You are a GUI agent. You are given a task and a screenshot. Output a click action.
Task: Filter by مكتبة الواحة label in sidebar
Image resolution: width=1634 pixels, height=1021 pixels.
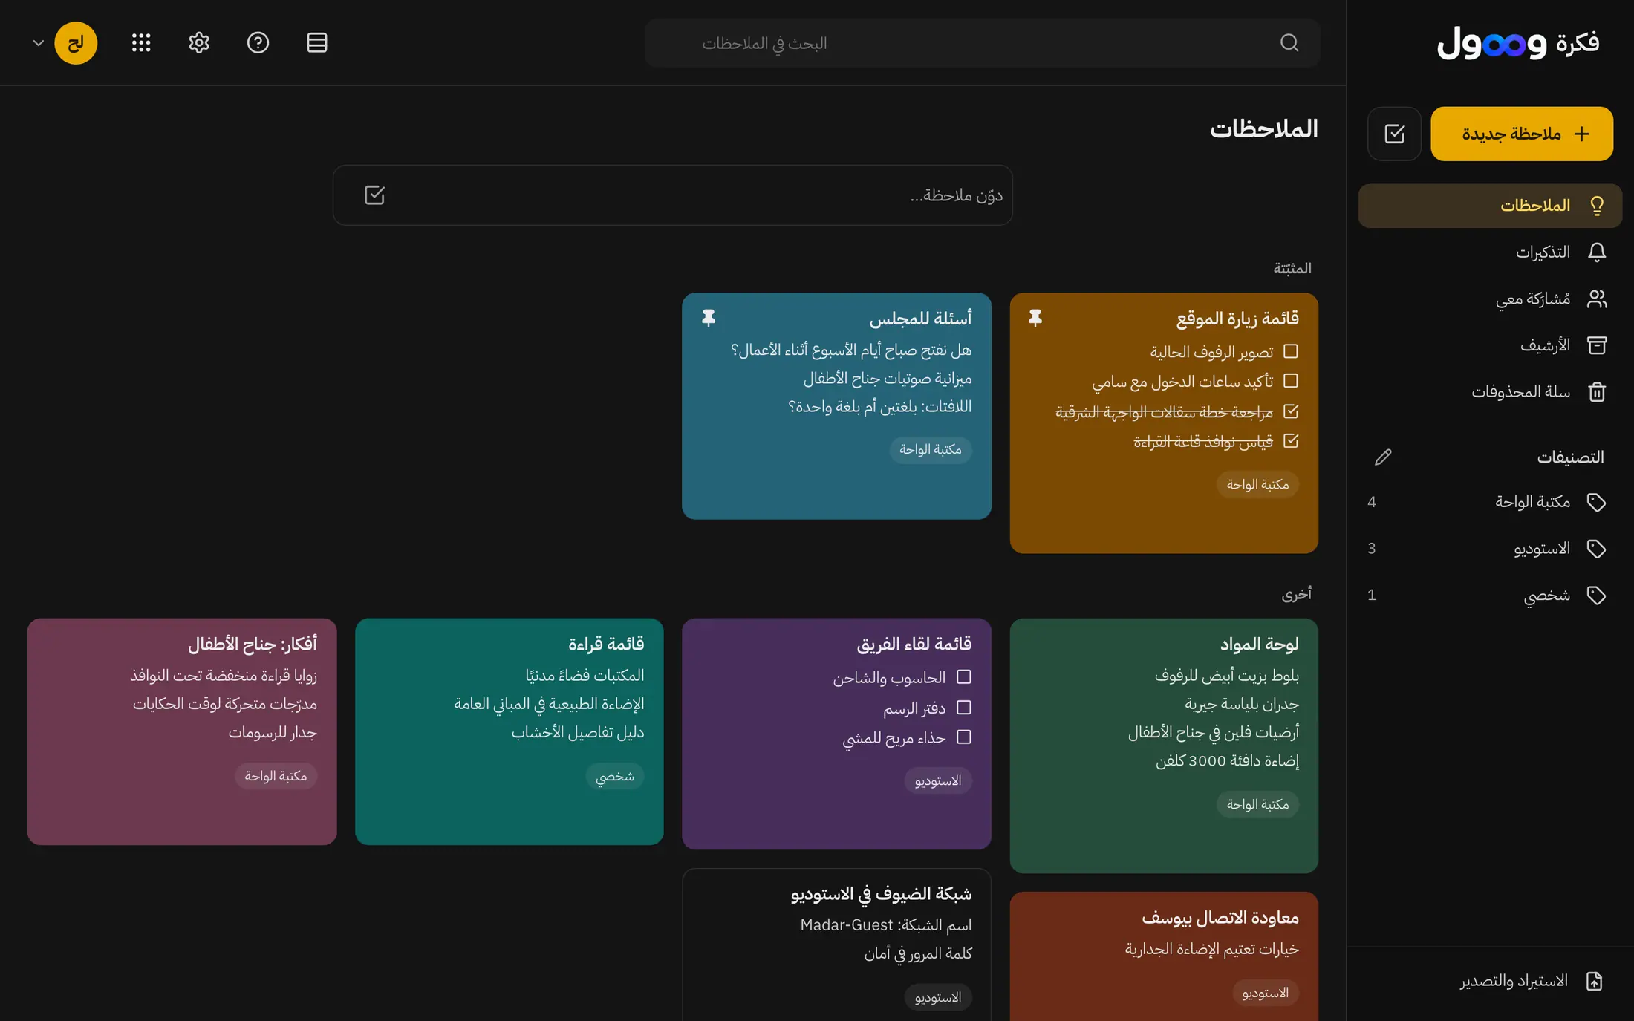tap(1490, 502)
